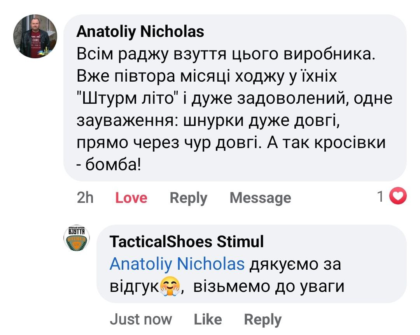View reaction count next to heart
The image size is (420, 335).
[380, 197]
